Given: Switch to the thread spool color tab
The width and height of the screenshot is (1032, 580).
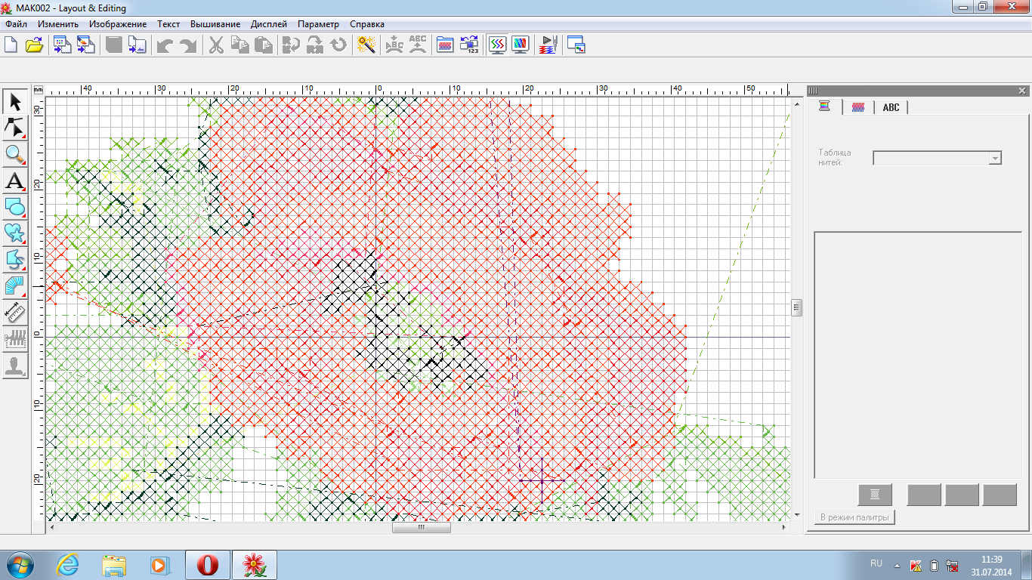Looking at the screenshot, I should [824, 106].
